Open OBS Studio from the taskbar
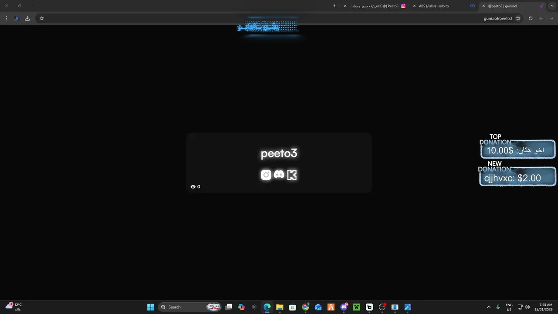558x314 pixels. click(382, 307)
